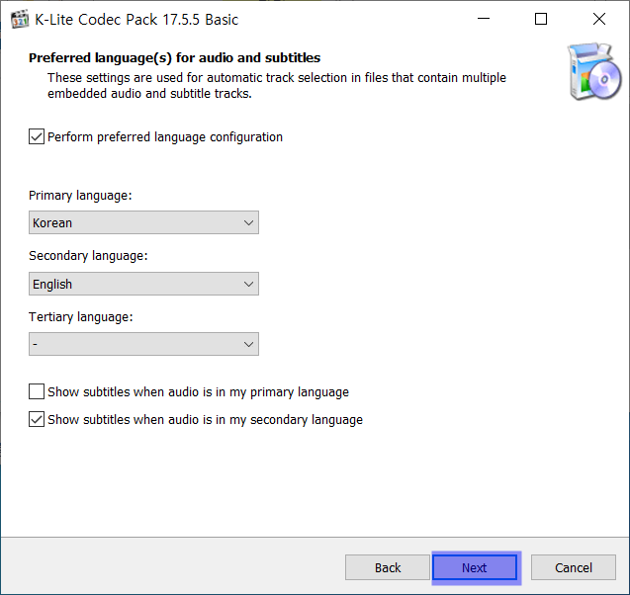Close the installer window
This screenshot has width=630, height=595.
click(599, 19)
